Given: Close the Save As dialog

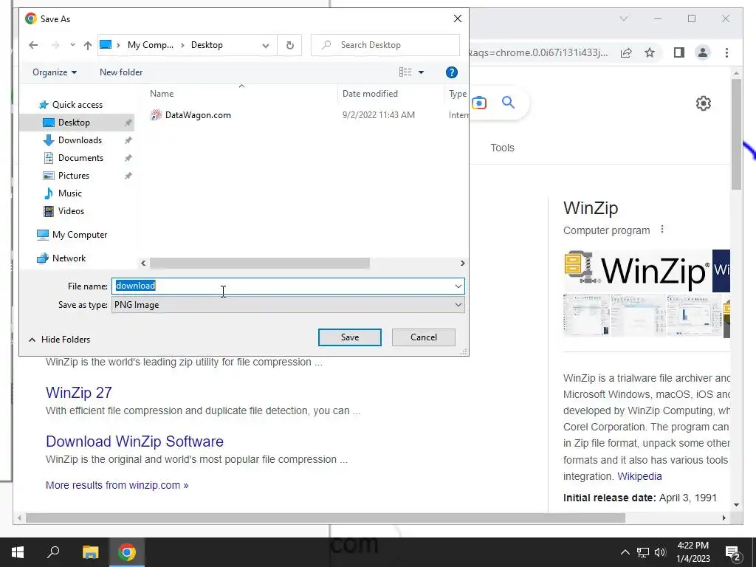Looking at the screenshot, I should 458,18.
